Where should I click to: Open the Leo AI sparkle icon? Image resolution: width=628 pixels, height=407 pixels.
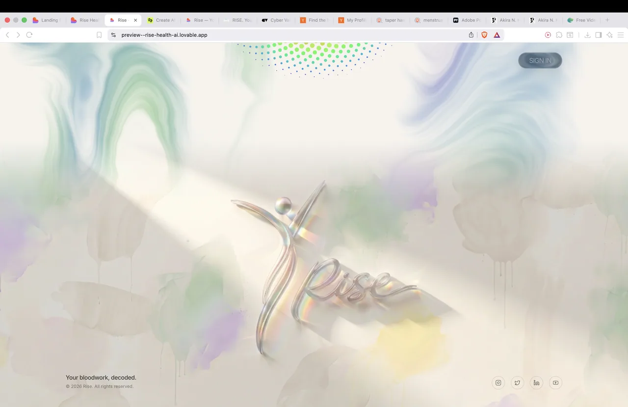click(609, 35)
